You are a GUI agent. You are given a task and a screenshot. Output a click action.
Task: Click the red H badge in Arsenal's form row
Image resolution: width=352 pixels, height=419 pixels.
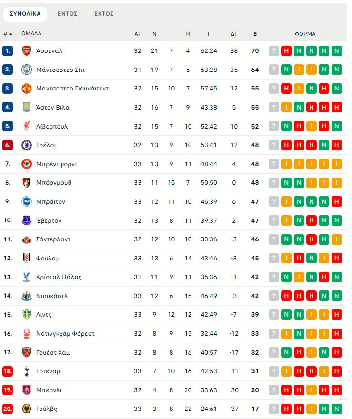(286, 51)
